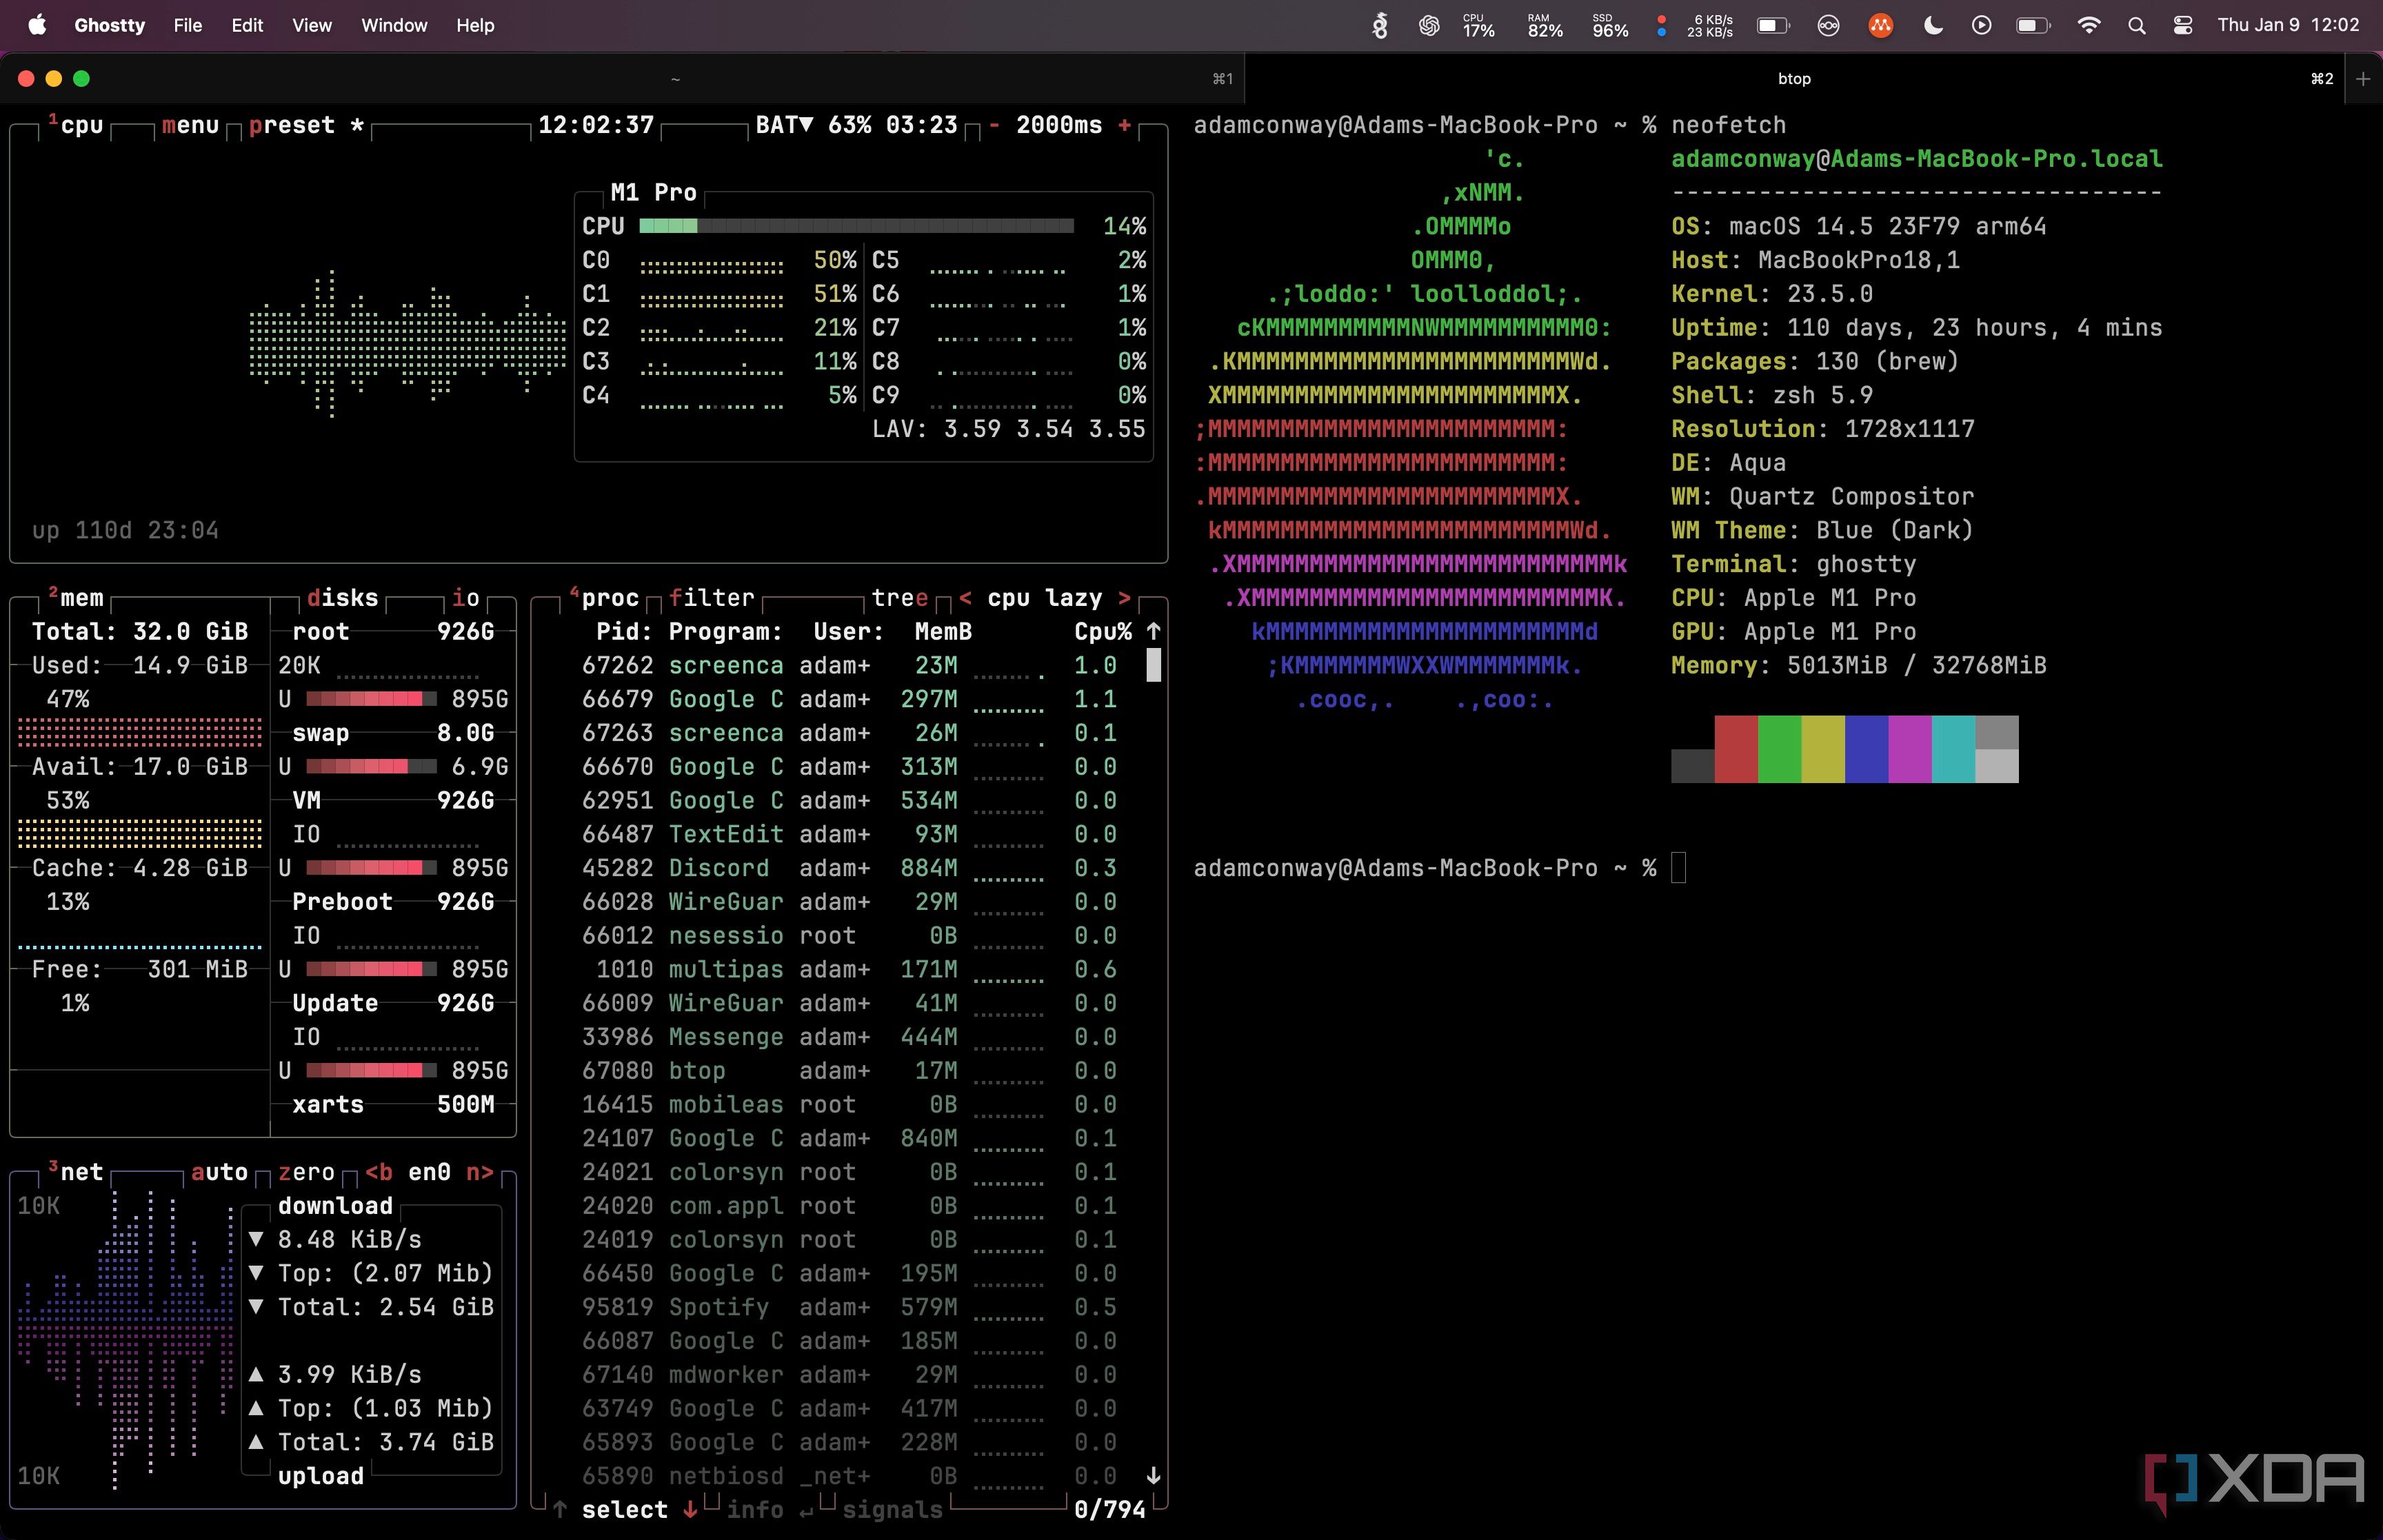
Task: Open the View menu
Action: (312, 25)
